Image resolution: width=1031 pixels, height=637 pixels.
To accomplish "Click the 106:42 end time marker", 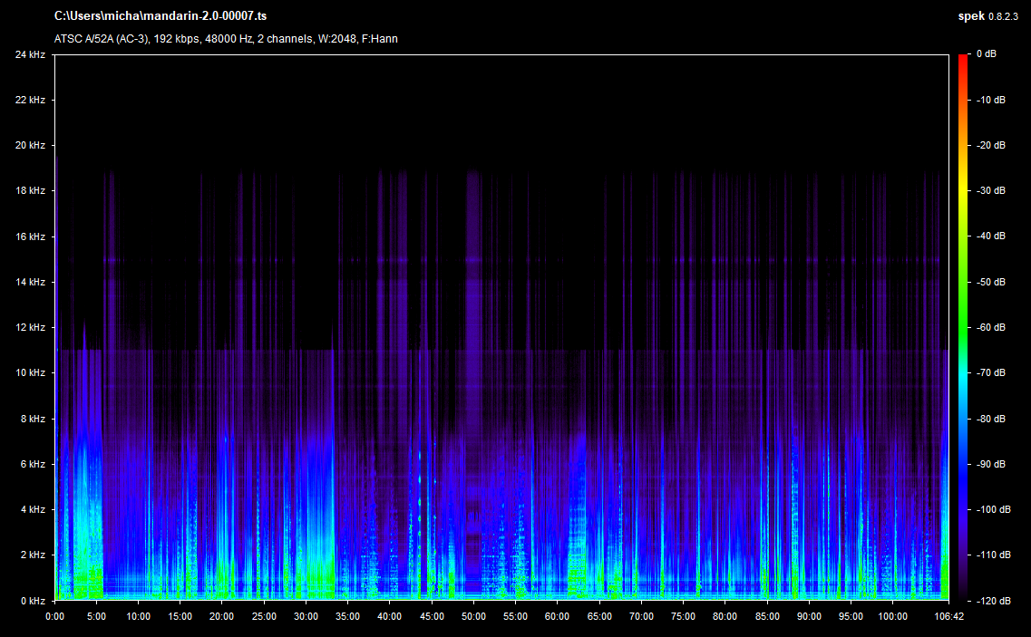I will point(948,616).
